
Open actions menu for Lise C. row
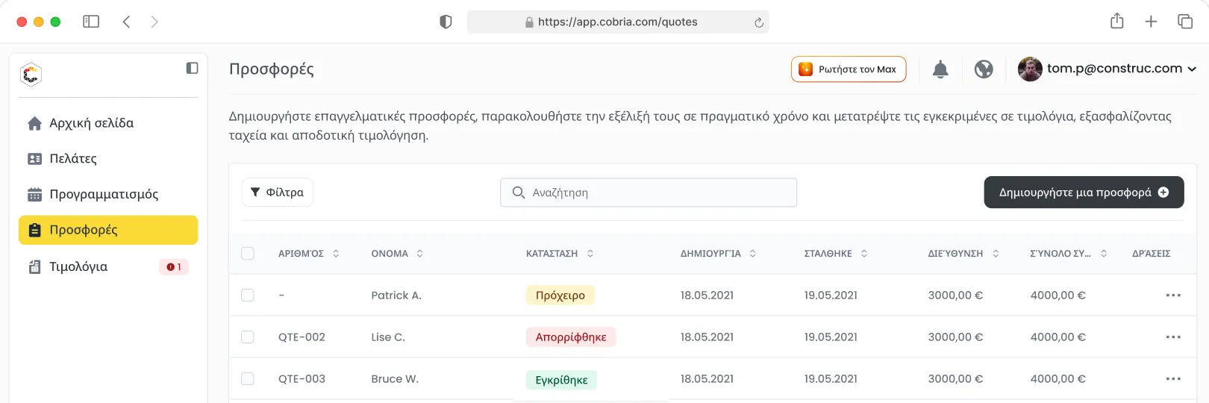(1173, 337)
